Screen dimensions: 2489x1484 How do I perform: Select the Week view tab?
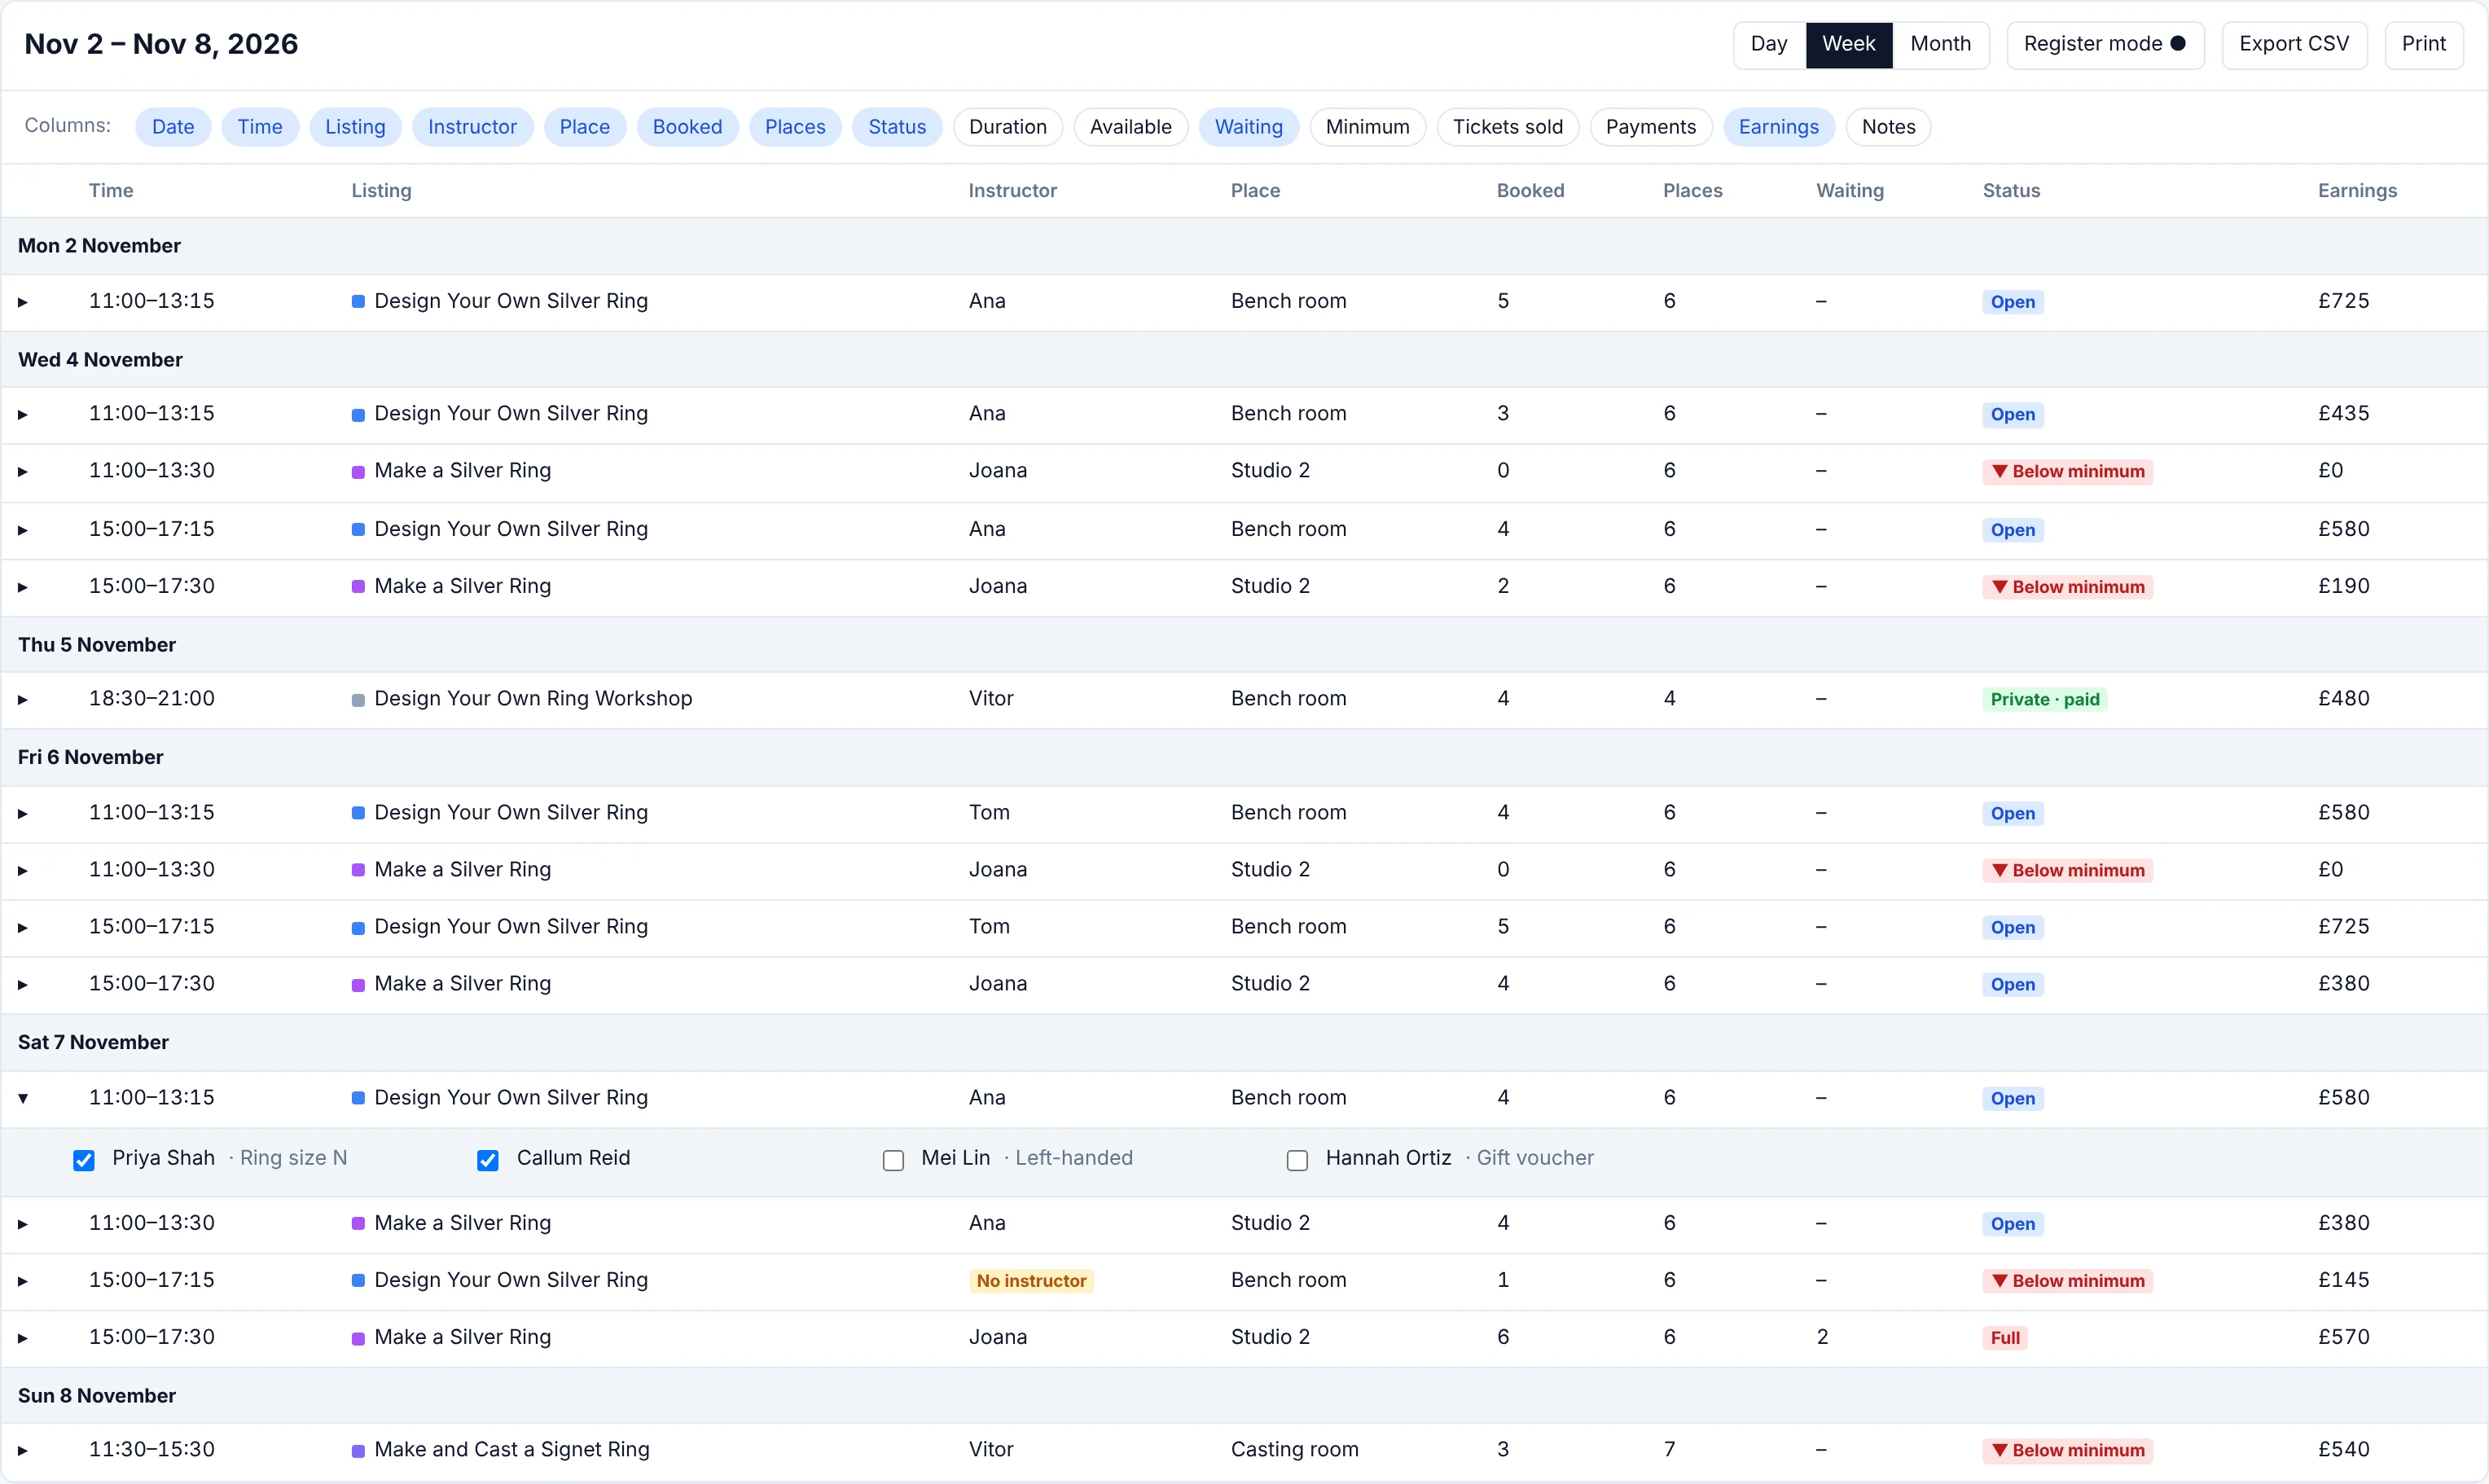1848,44
